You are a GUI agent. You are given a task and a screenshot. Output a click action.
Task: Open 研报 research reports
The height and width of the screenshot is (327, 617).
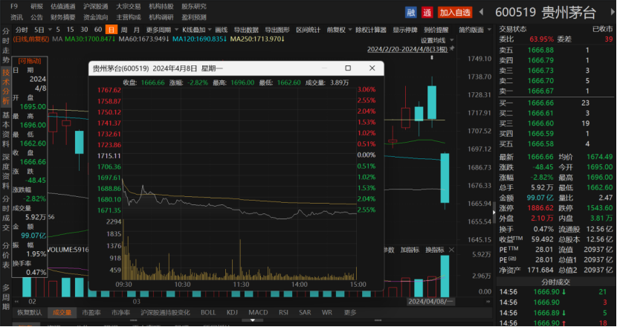coord(37,6)
